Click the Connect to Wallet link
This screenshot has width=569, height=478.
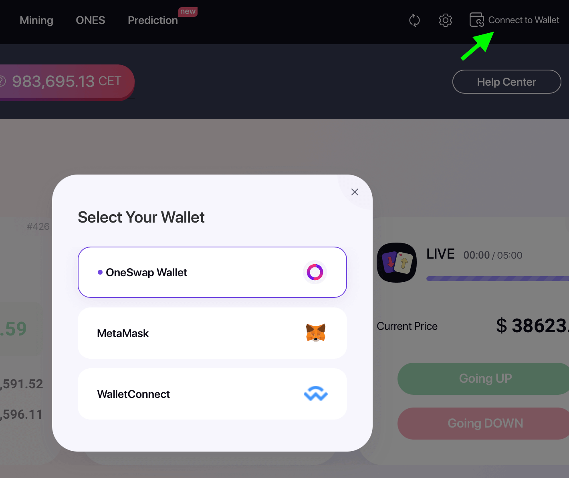523,20
